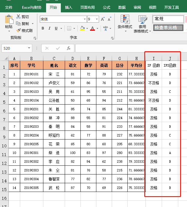Click the 姓名 header cell
The width and height of the screenshot is (187, 207).
coord(54,65)
